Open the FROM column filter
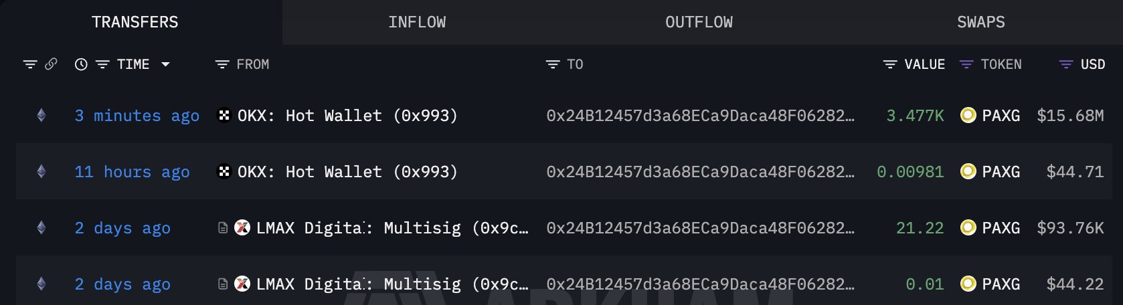The width and height of the screenshot is (1123, 305). [x=222, y=64]
